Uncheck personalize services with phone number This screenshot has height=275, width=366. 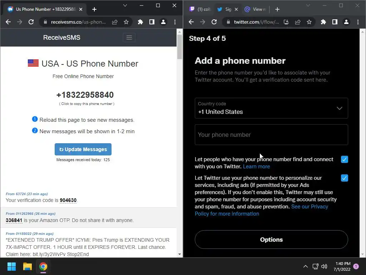tap(344, 178)
